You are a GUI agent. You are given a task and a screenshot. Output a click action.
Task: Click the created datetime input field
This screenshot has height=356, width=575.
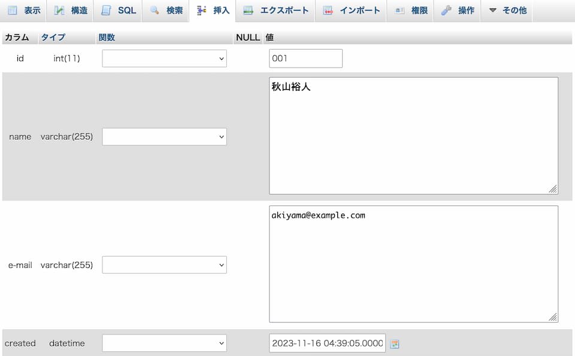[x=327, y=343]
